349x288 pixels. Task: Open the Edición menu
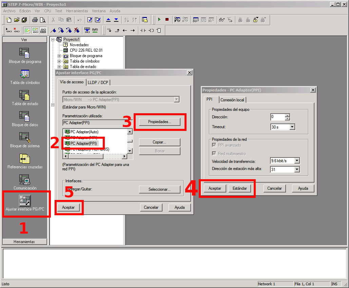point(25,11)
